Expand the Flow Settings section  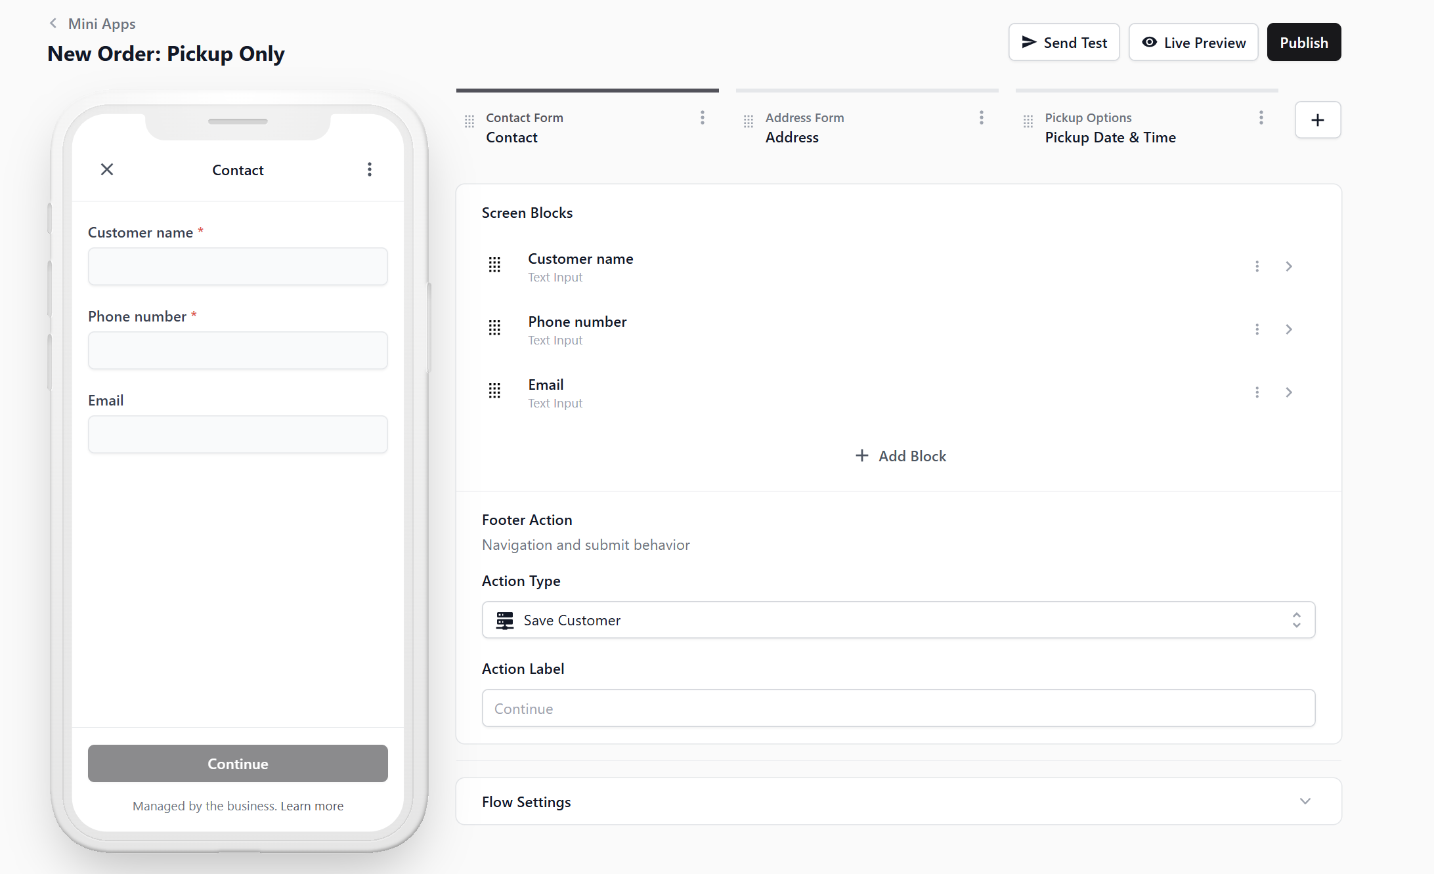click(x=1305, y=801)
